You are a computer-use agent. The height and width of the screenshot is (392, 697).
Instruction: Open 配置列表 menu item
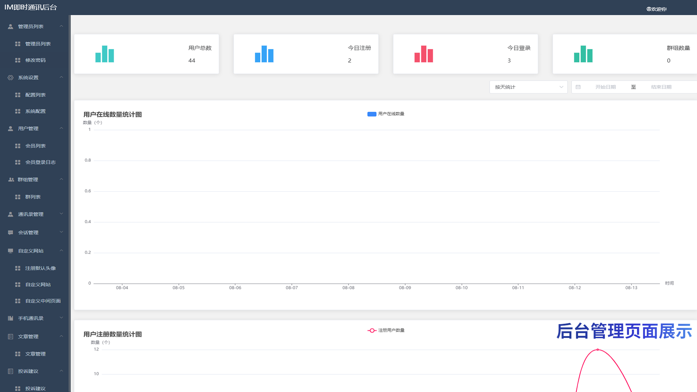(35, 95)
